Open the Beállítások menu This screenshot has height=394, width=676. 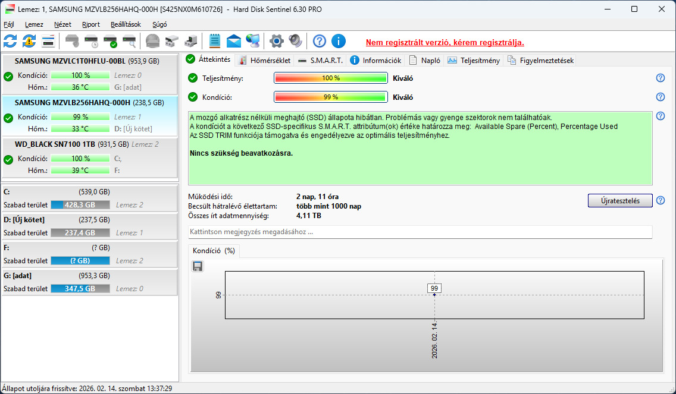point(126,24)
